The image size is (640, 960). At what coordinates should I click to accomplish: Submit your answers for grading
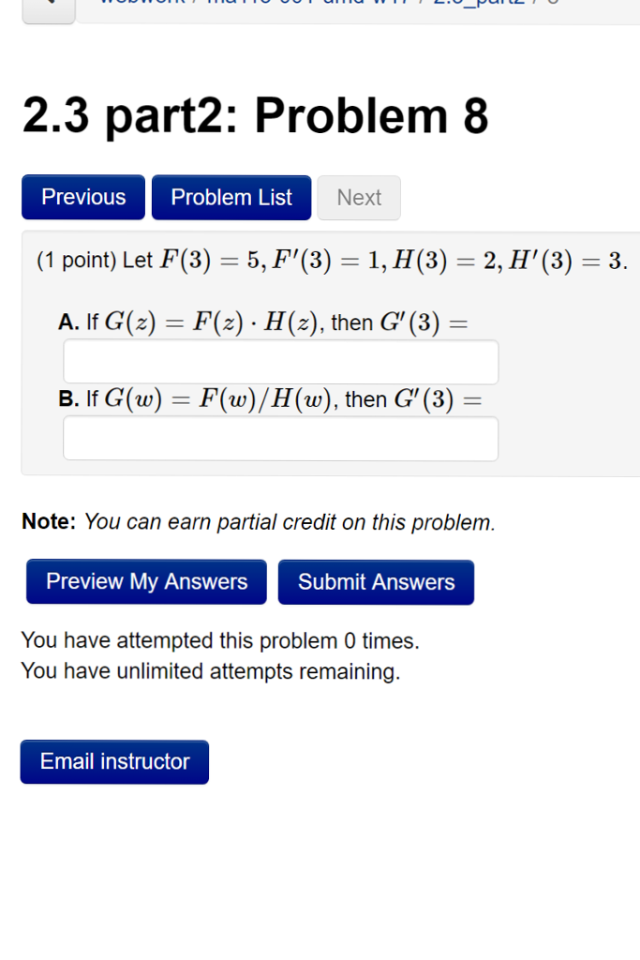tap(376, 581)
